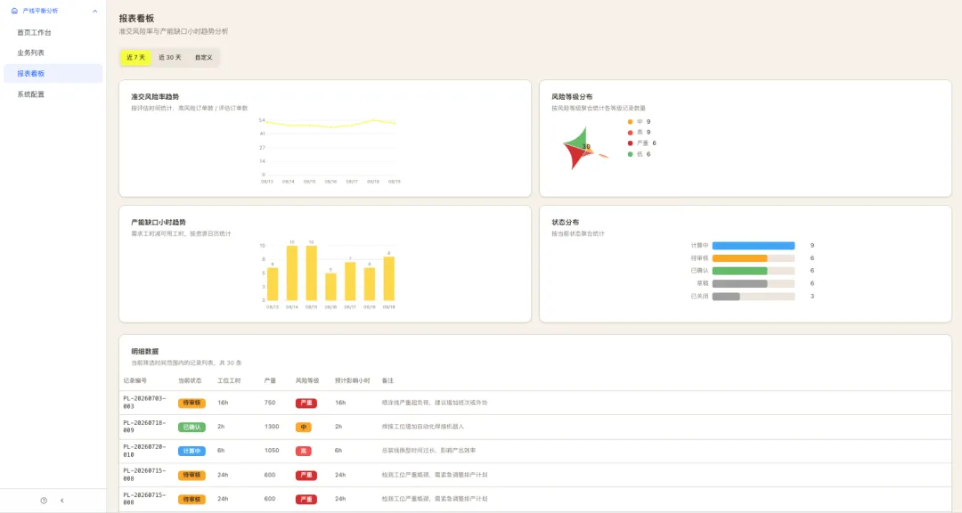The height and width of the screenshot is (513, 962).
Task: Click the pie chart in 风险等级分布
Action: pyautogui.click(x=584, y=148)
